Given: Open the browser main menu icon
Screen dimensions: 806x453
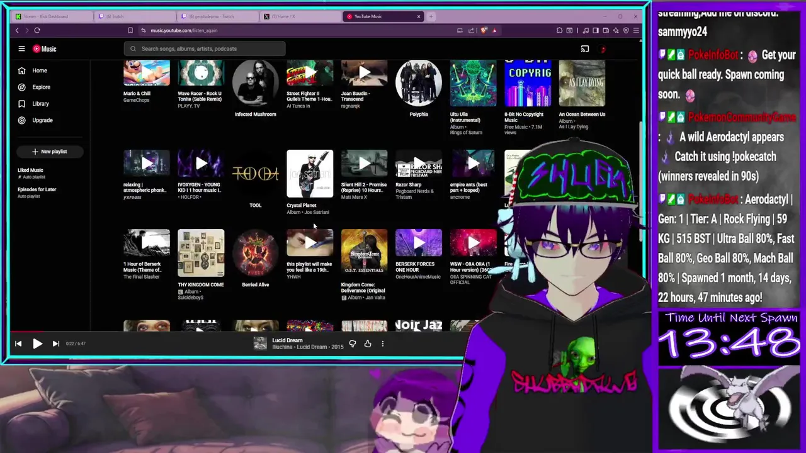Looking at the screenshot, I should pyautogui.click(x=635, y=30).
